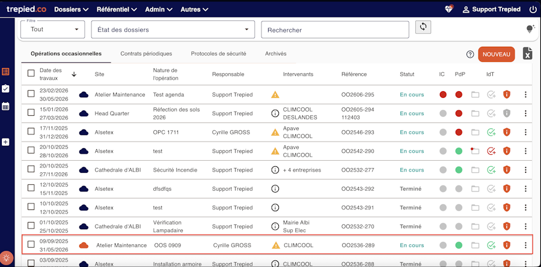The width and height of the screenshot is (541, 267).
Task: Click warning triangle on Test agenda row
Action: [x=275, y=95]
